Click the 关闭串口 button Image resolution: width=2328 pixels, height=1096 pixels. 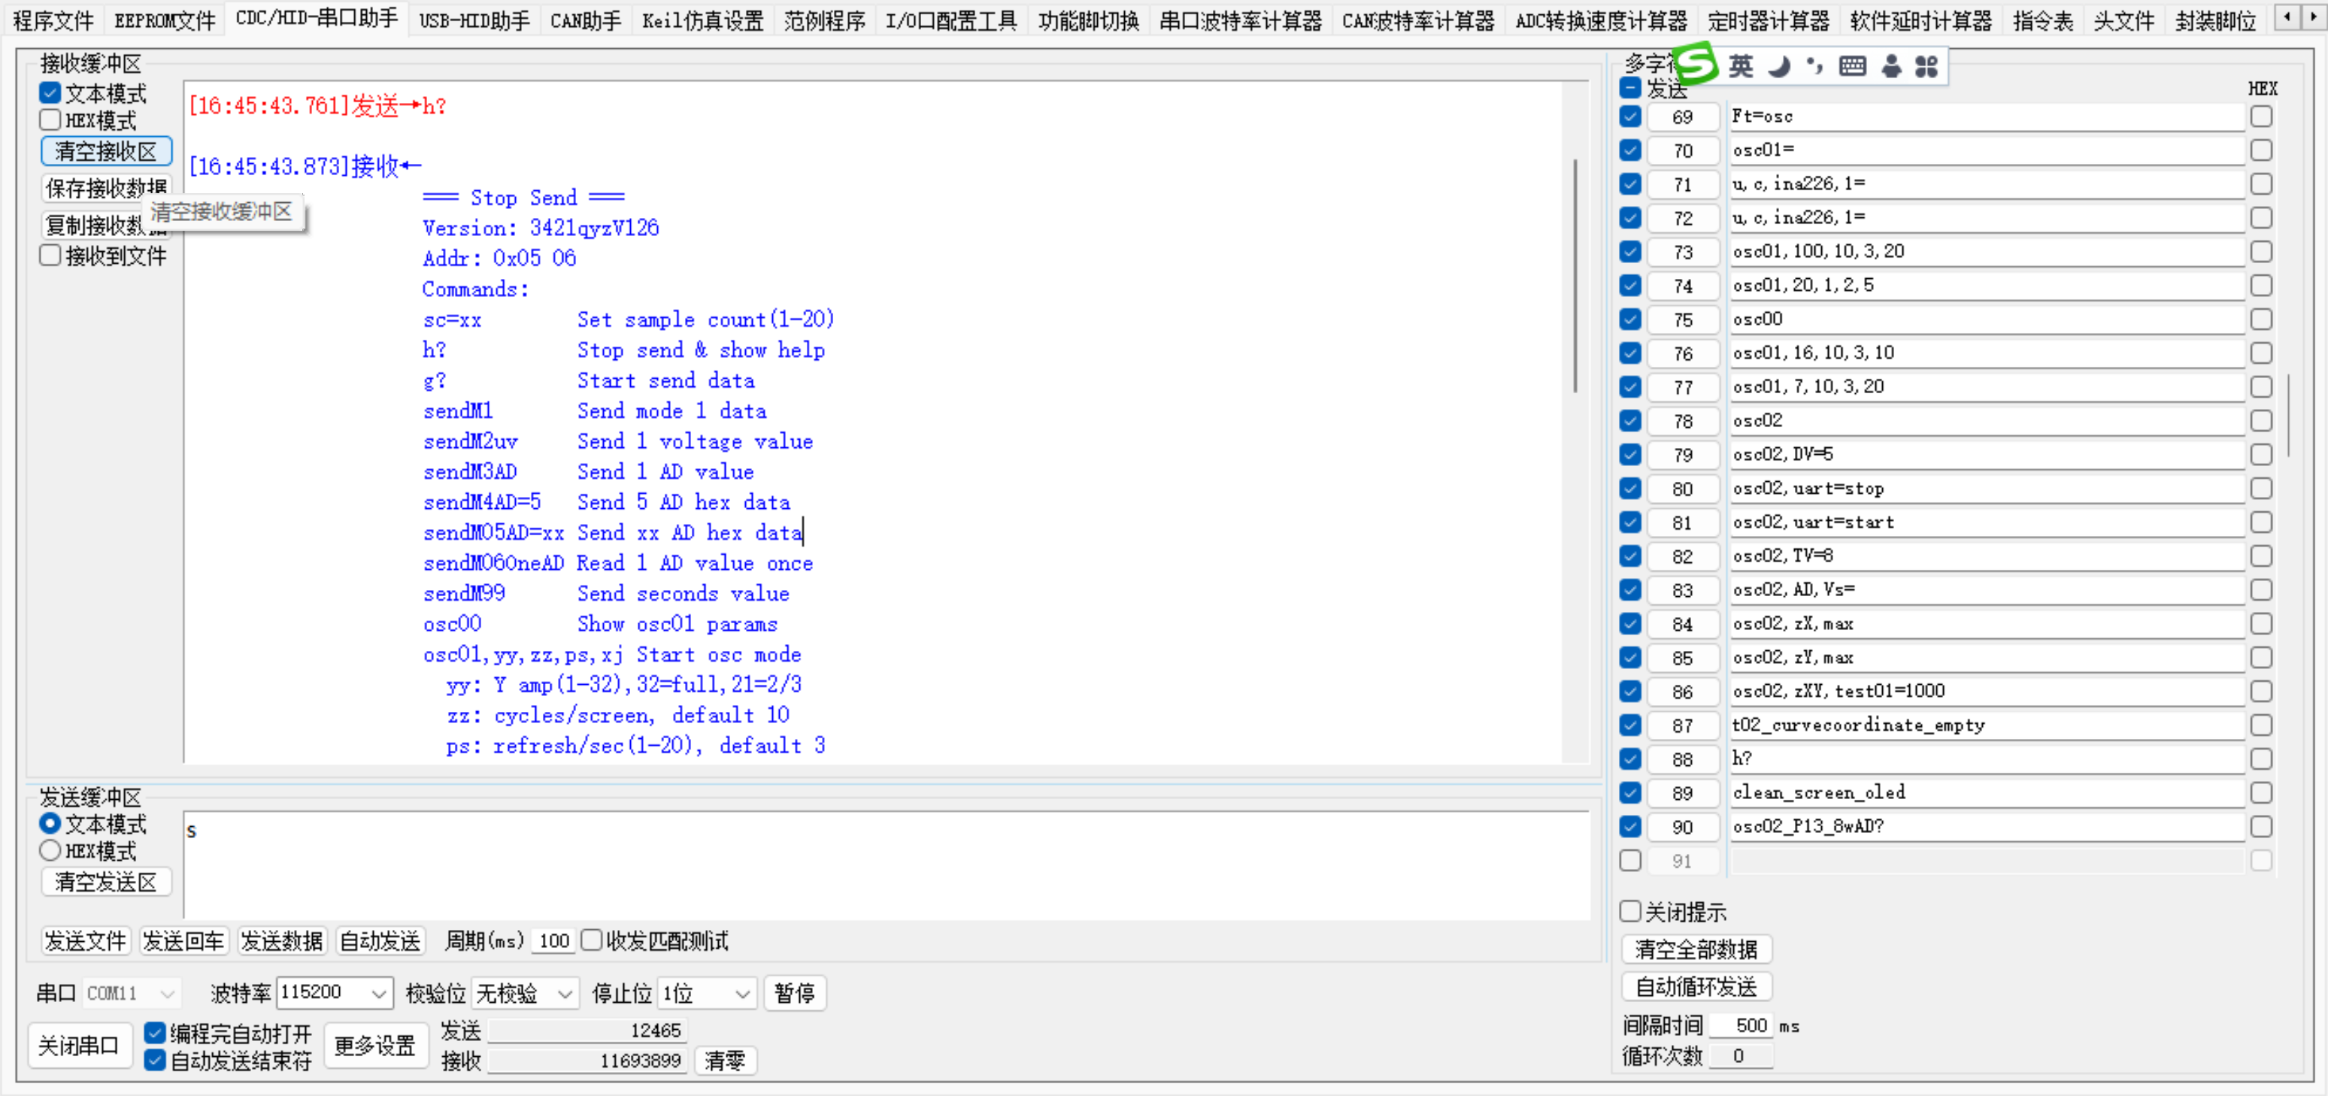pyautogui.click(x=79, y=1046)
